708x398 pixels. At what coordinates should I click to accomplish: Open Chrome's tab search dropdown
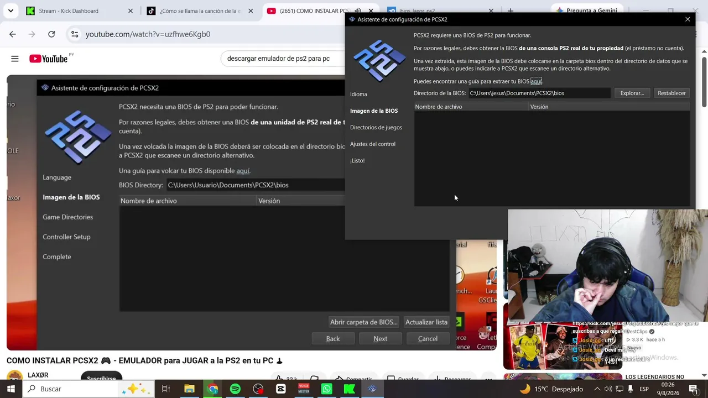click(11, 11)
